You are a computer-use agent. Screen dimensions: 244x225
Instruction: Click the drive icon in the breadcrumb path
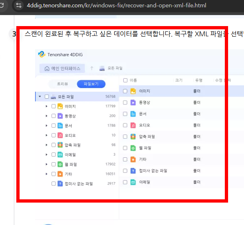click(102, 68)
